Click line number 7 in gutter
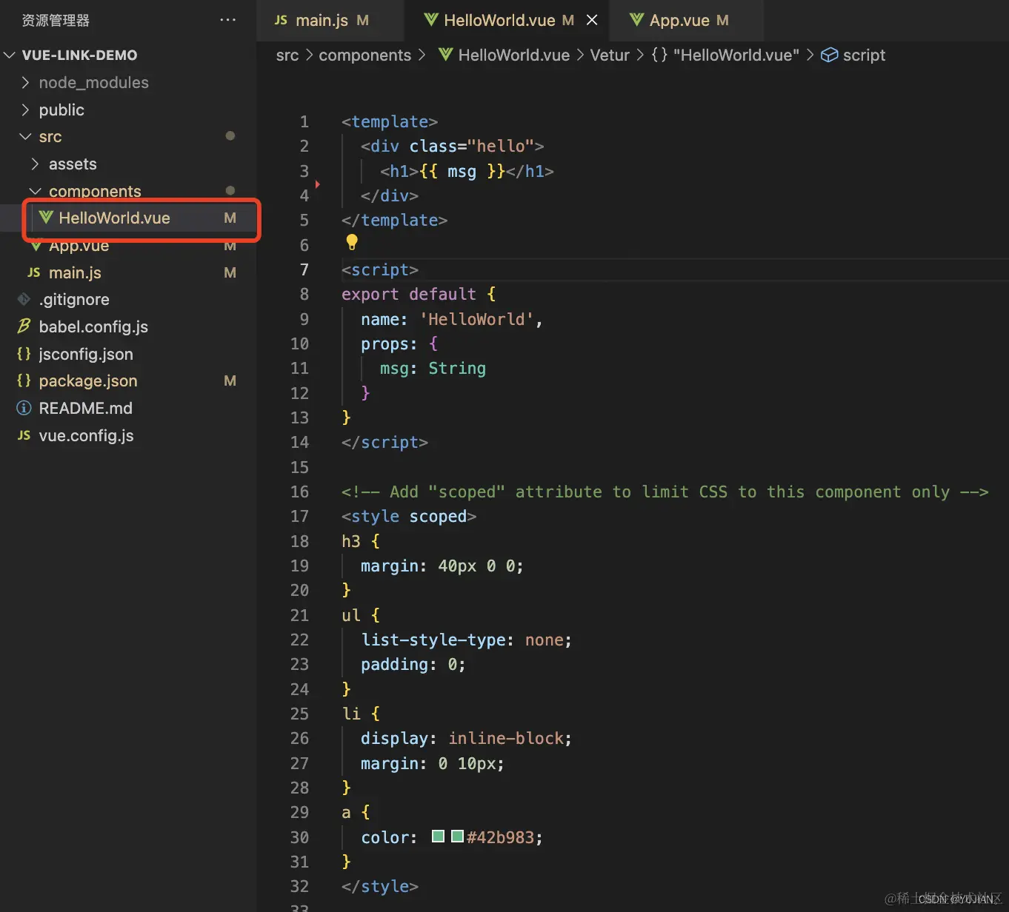Screen dimensions: 1009x912 (x=304, y=269)
